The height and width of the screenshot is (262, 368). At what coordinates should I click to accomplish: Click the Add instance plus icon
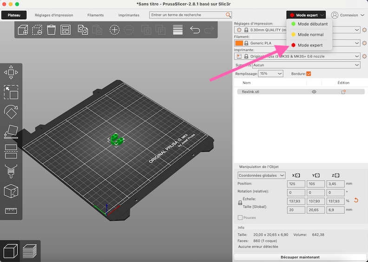pos(114,30)
